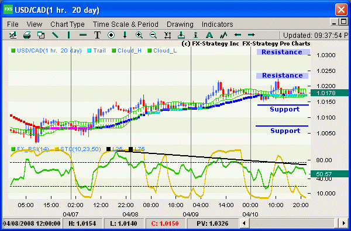Click the Excel export toolbar icon

[x=13, y=35]
